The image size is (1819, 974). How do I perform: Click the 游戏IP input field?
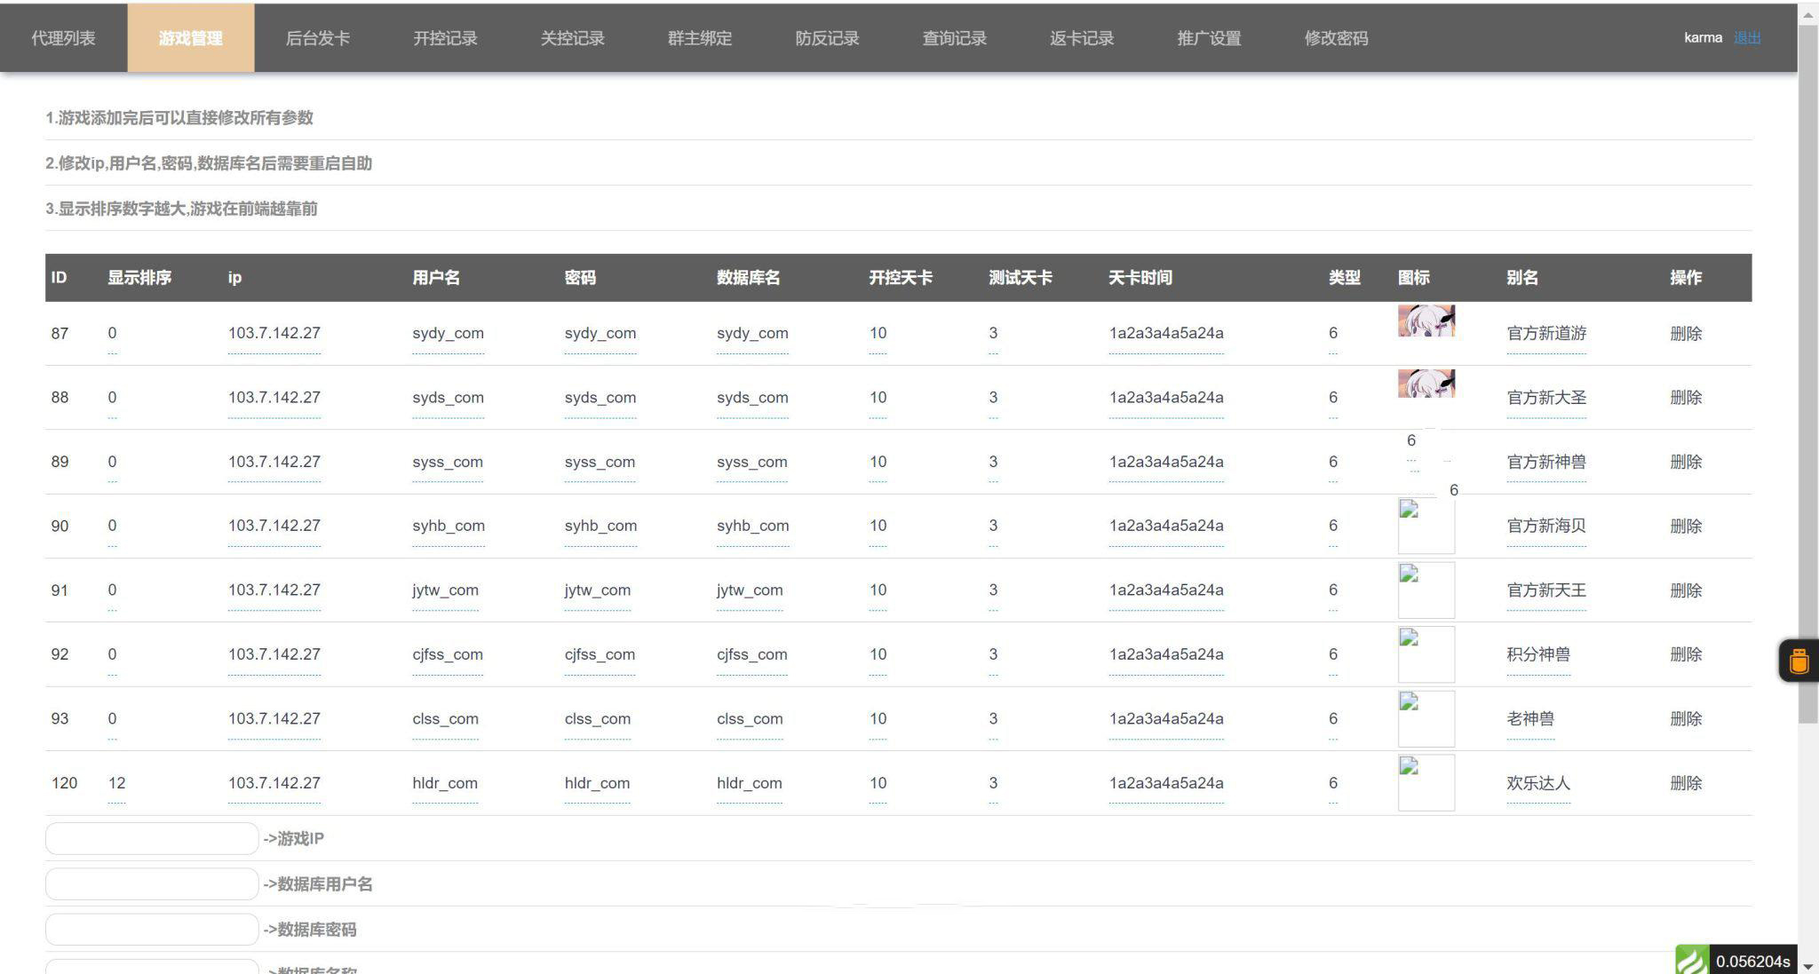point(152,838)
